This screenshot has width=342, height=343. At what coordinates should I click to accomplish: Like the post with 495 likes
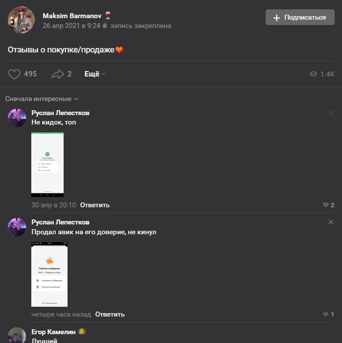coord(14,74)
